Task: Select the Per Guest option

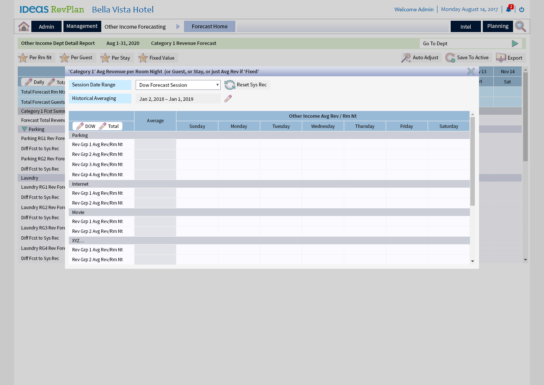Action: tap(77, 58)
